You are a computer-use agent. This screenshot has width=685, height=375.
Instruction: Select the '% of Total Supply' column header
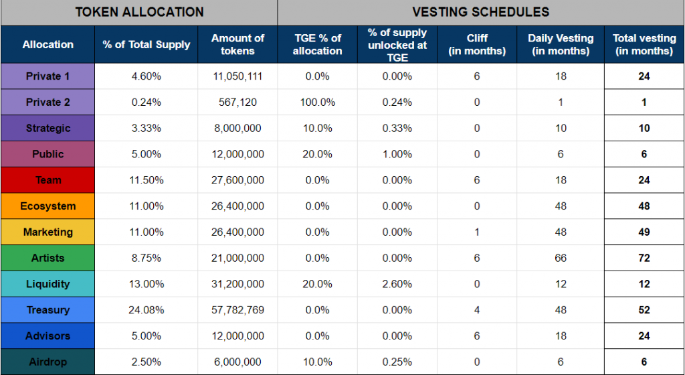146,45
